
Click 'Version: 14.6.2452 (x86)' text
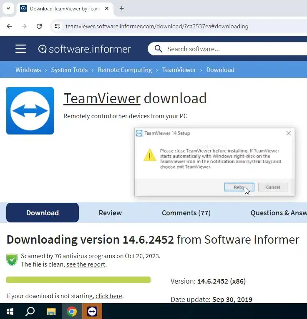tap(208, 281)
